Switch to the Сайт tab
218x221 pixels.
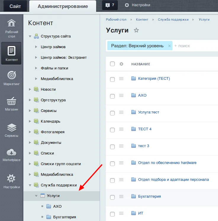point(15,6)
